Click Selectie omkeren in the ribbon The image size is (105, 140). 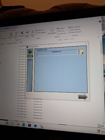click(75, 32)
